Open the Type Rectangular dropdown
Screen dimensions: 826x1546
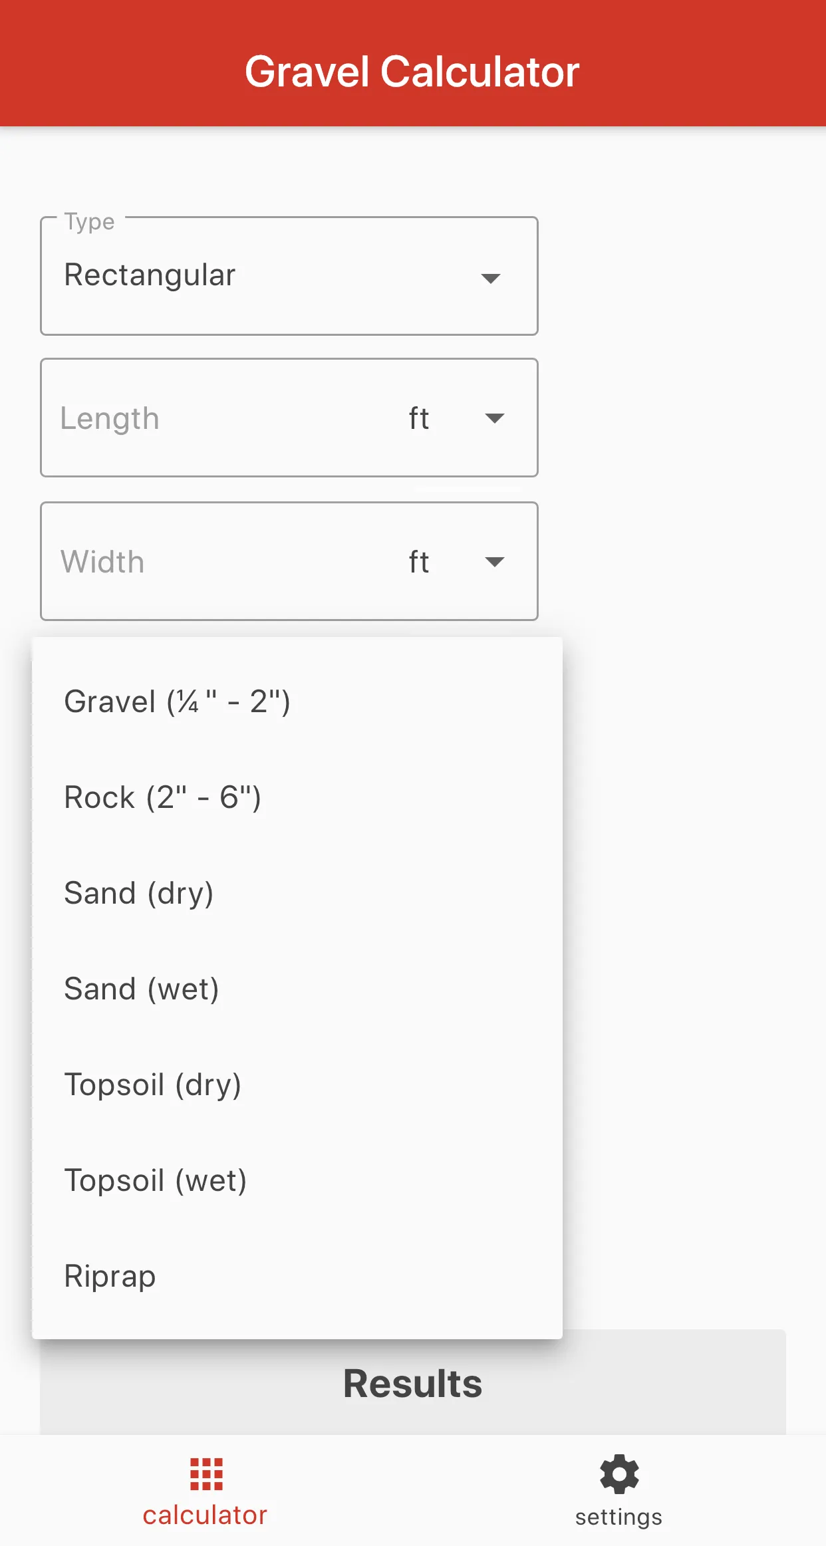coord(289,276)
